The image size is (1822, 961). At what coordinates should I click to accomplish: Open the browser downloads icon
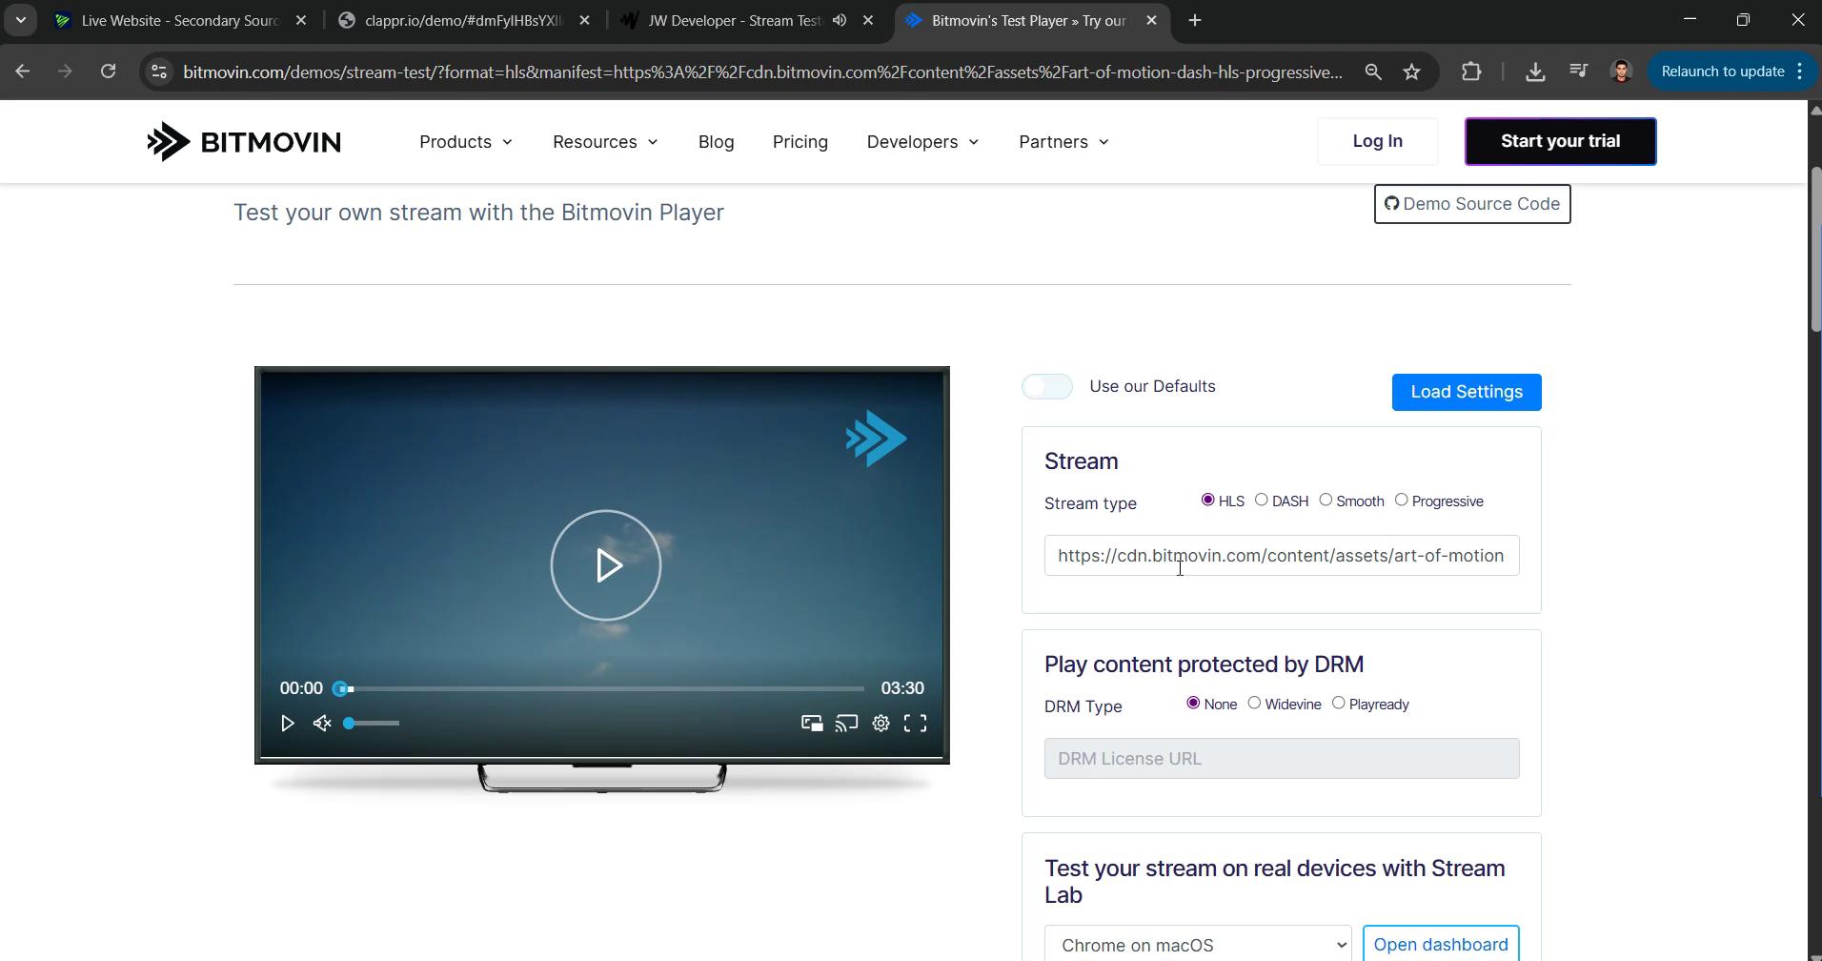[x=1535, y=72]
